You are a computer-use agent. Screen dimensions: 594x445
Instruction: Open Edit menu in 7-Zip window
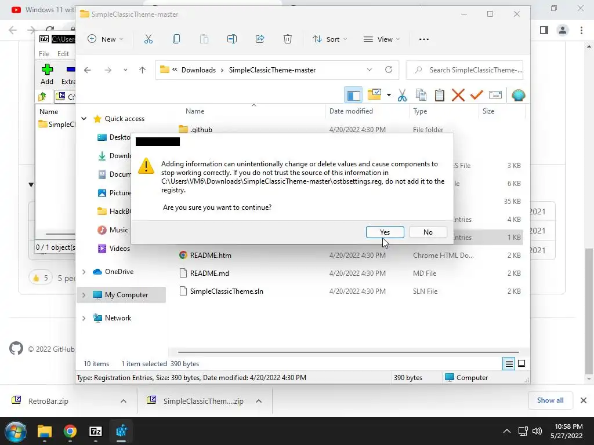point(63,54)
